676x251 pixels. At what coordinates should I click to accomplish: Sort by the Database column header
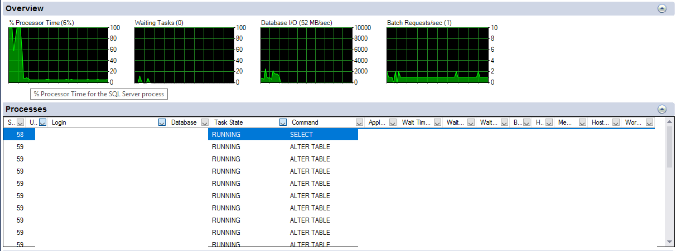pos(184,122)
